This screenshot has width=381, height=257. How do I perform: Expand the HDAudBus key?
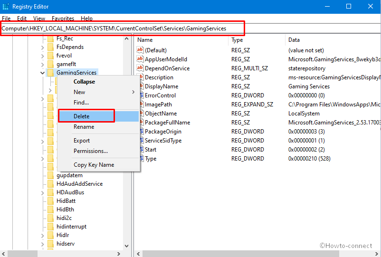coord(43,193)
